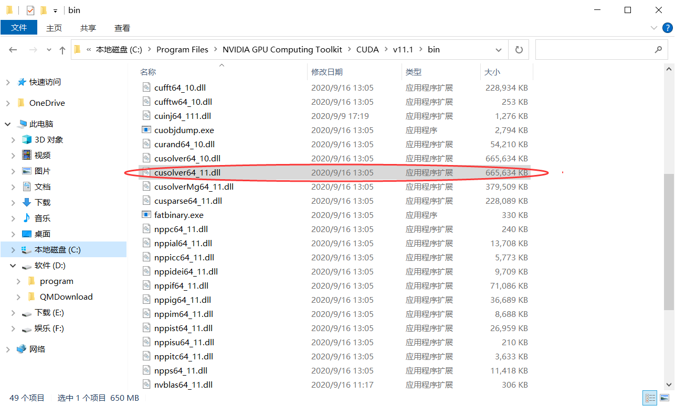675x406 pixels.
Task: Navigate up one level with the up arrow
Action: [x=62, y=49]
